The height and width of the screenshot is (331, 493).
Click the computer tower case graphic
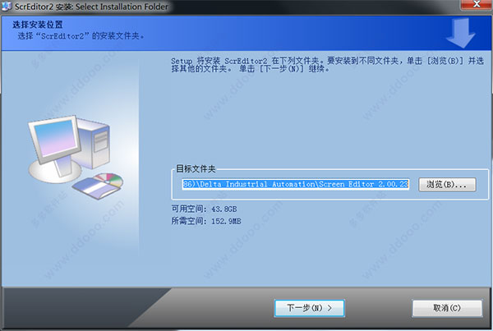95,142
